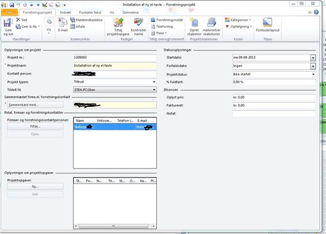Screen dimensions: 326x234
Task: Open the Tildelt til dropdown
Action: tap(154, 90)
